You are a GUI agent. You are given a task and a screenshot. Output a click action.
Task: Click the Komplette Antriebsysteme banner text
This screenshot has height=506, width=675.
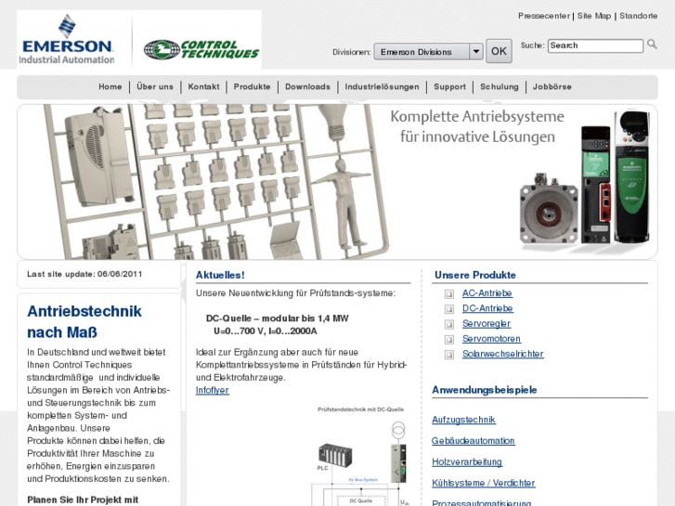(477, 126)
